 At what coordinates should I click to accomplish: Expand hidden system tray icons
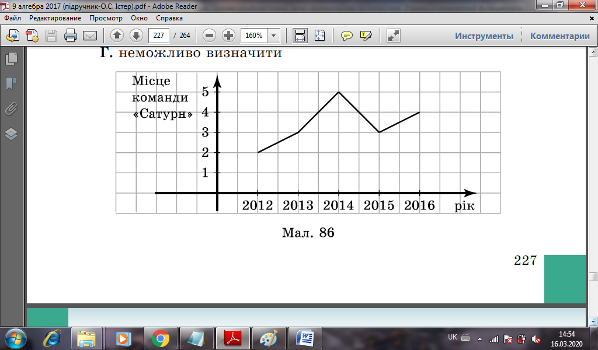(480, 338)
